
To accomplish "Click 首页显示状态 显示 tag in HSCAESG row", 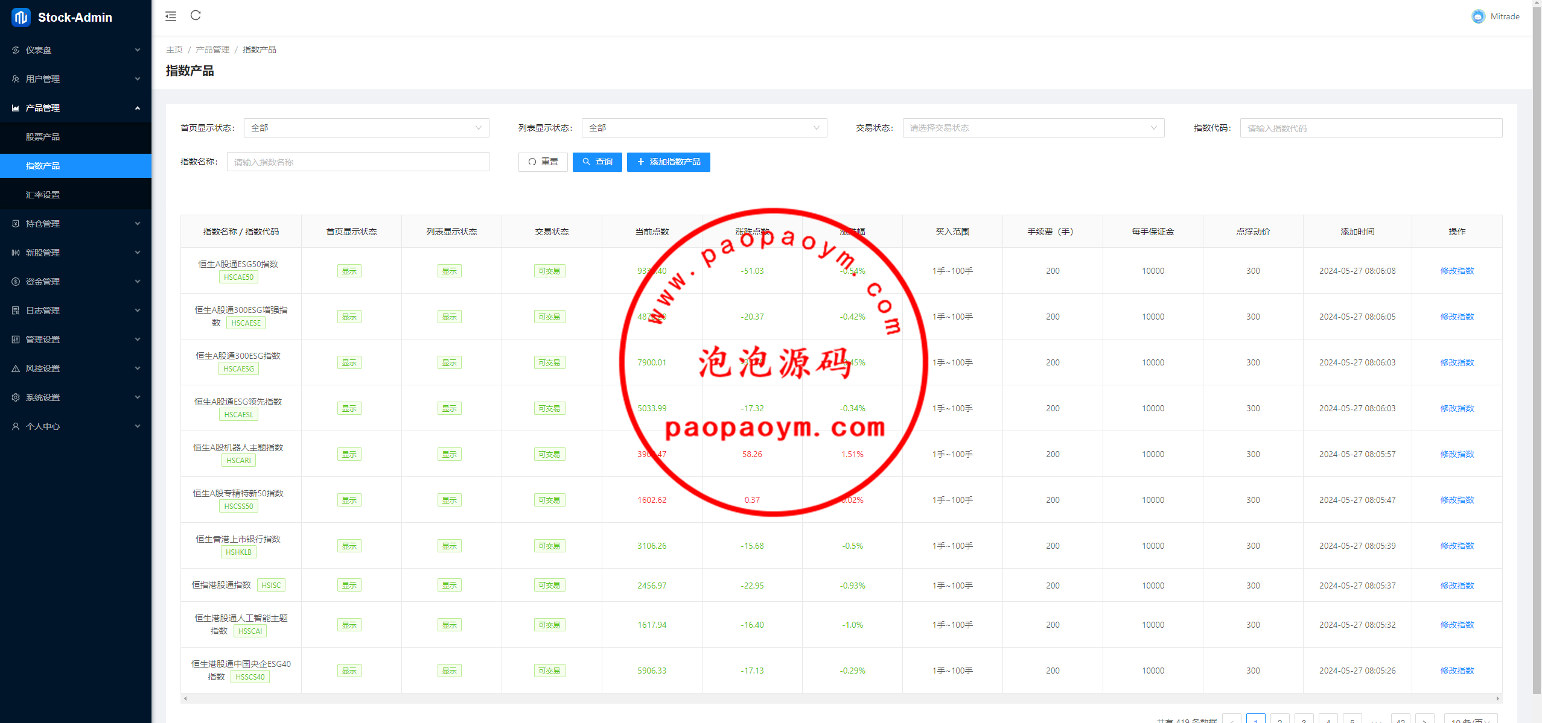I will tap(349, 362).
